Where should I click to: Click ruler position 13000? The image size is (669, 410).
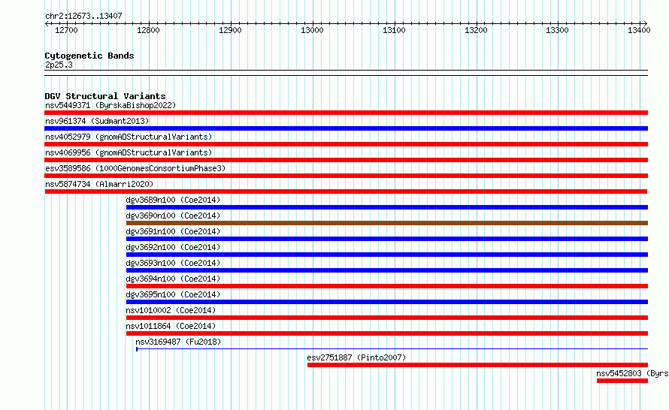[x=312, y=30]
